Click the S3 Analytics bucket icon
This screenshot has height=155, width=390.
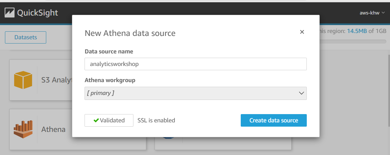click(x=23, y=80)
